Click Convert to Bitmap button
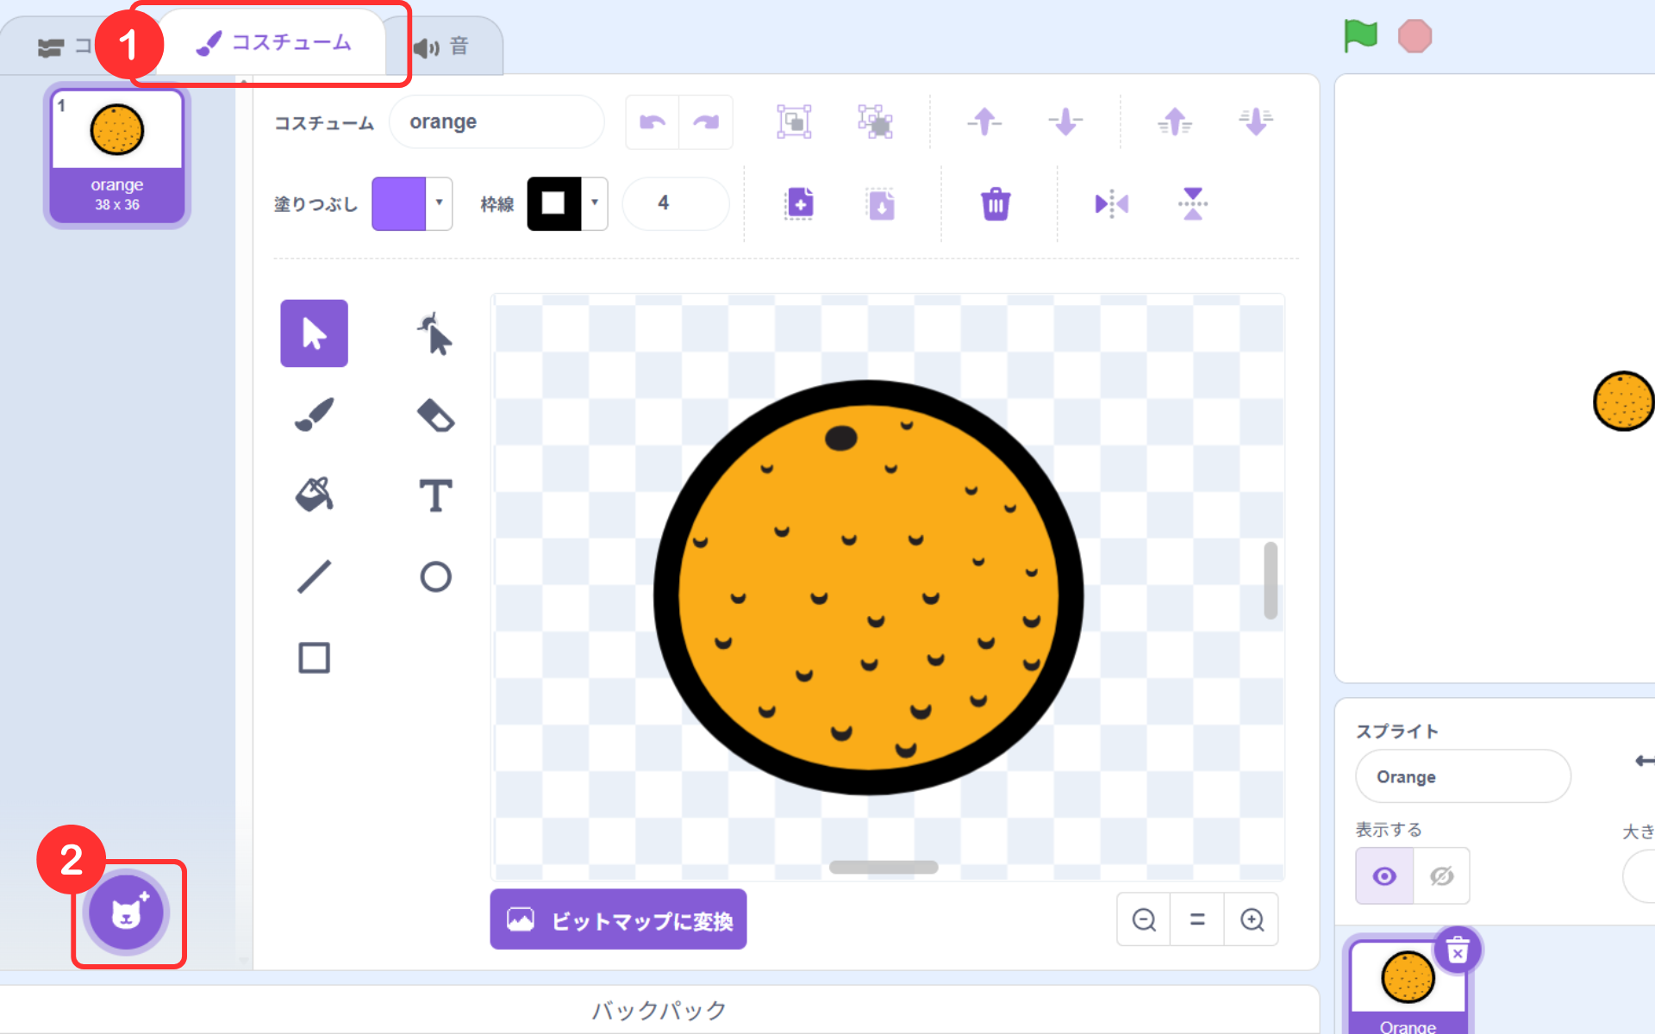The height and width of the screenshot is (1034, 1655). pos(618,920)
